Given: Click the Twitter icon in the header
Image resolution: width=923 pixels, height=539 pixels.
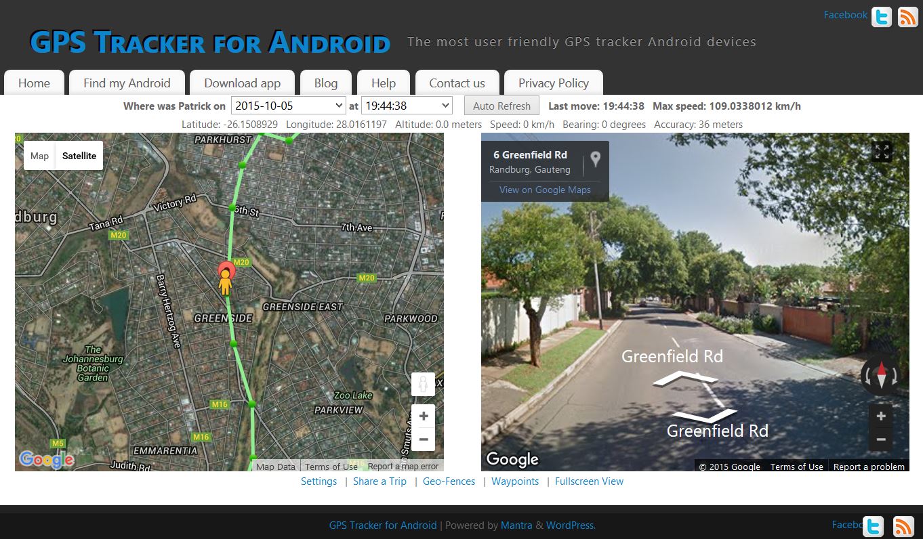Looking at the screenshot, I should tap(881, 17).
